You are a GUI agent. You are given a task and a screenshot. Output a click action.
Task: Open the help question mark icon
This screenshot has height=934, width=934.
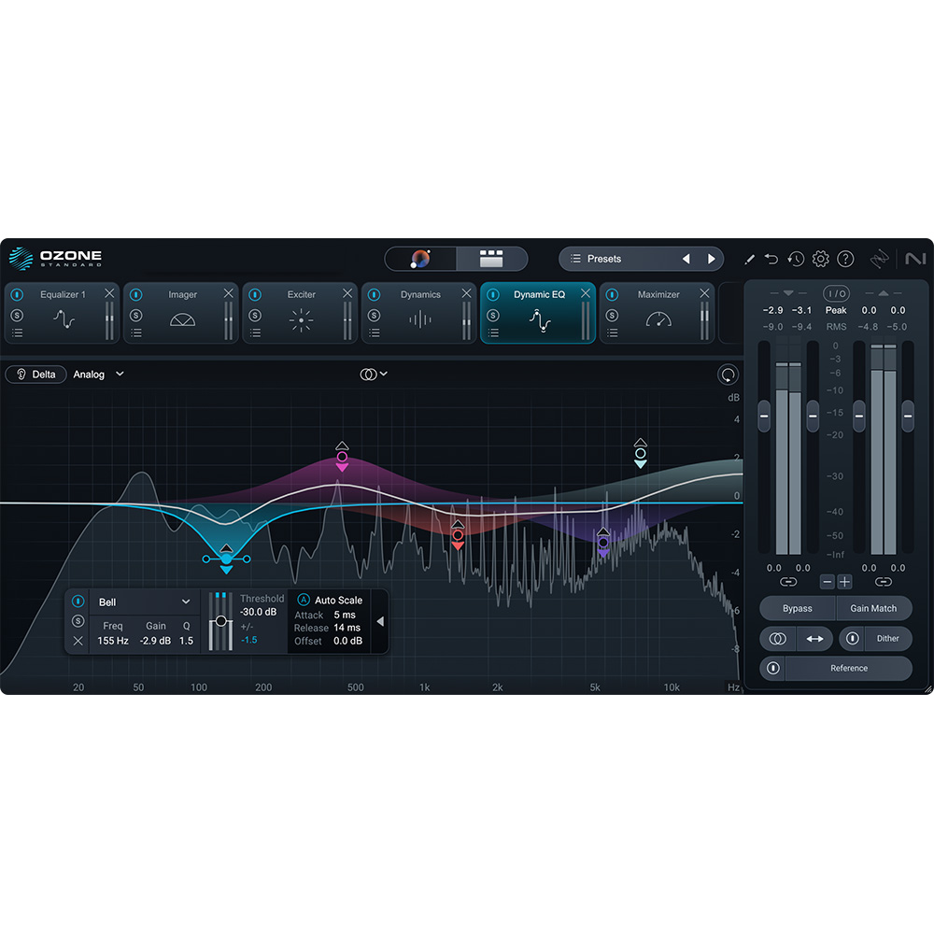[845, 259]
